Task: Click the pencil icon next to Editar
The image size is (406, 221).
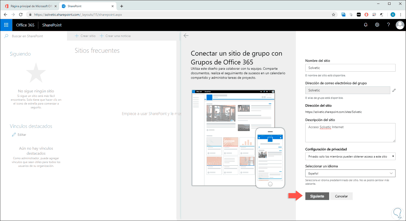Action: 14,135
